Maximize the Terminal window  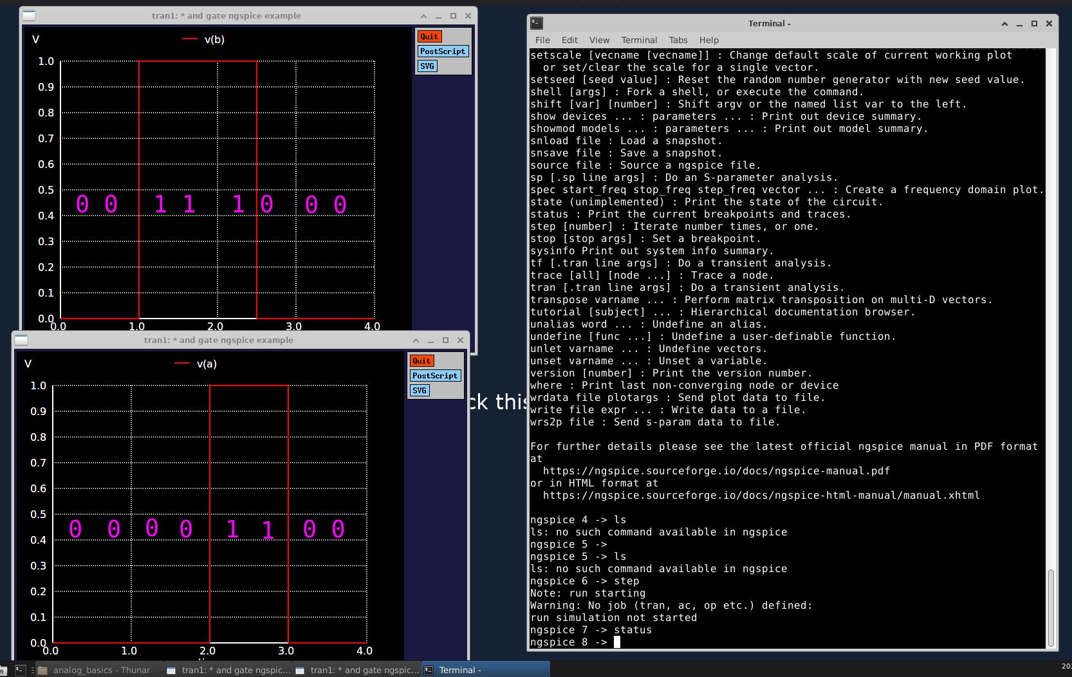(1034, 23)
